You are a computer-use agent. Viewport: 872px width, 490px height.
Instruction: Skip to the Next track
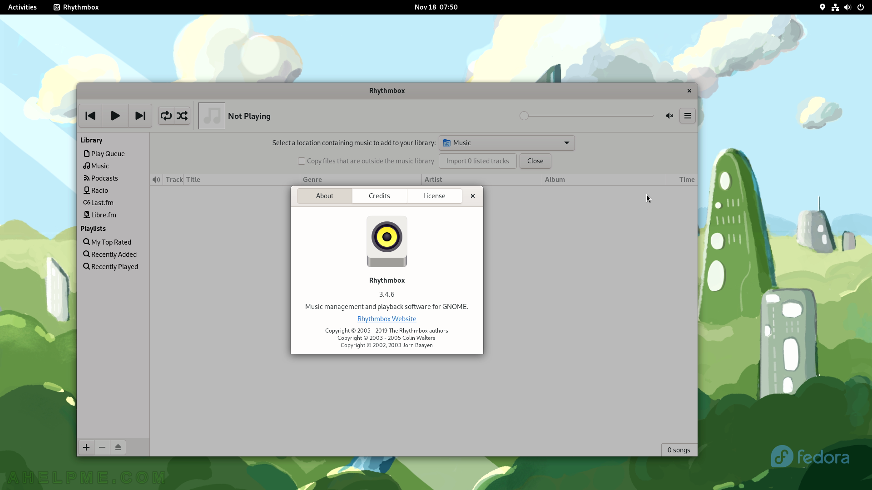pos(140,116)
